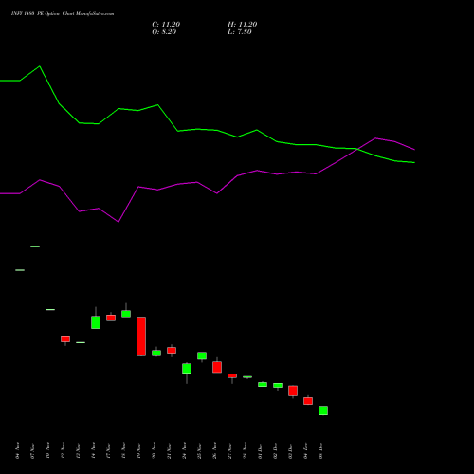Select the 24 Nov date label
This screenshot has height=474, width=474.
[x=184, y=450]
